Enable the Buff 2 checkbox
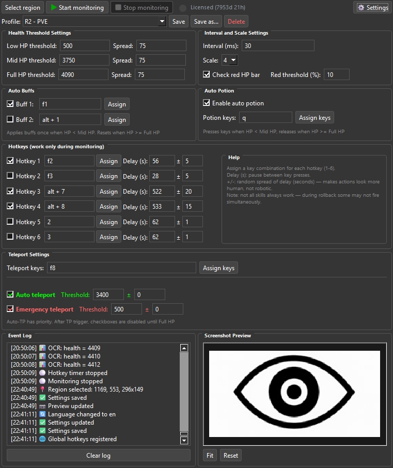 (10, 119)
